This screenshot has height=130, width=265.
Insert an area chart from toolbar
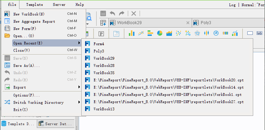click(x=169, y=33)
